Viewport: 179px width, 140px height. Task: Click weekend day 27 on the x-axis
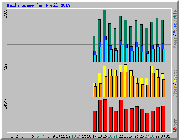[147, 136]
